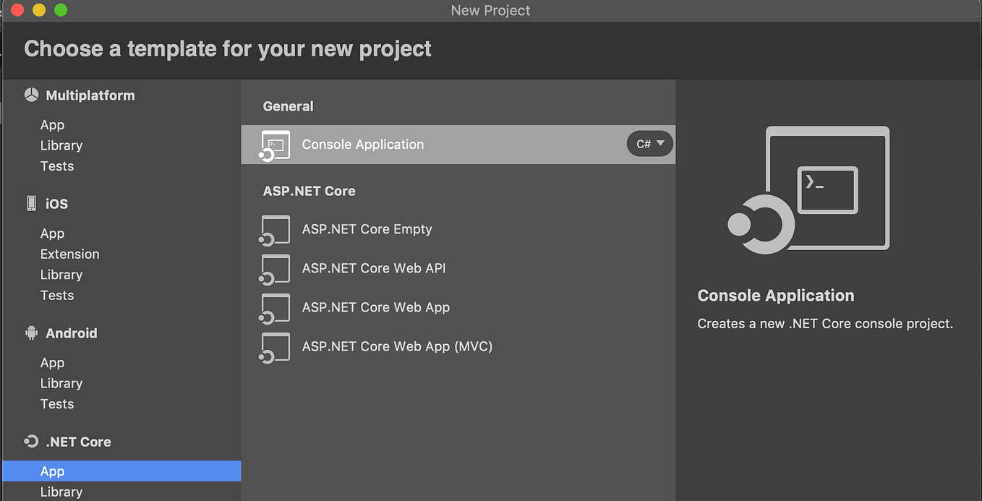Click the ASP.NET Core Empty template icon

pyautogui.click(x=275, y=229)
